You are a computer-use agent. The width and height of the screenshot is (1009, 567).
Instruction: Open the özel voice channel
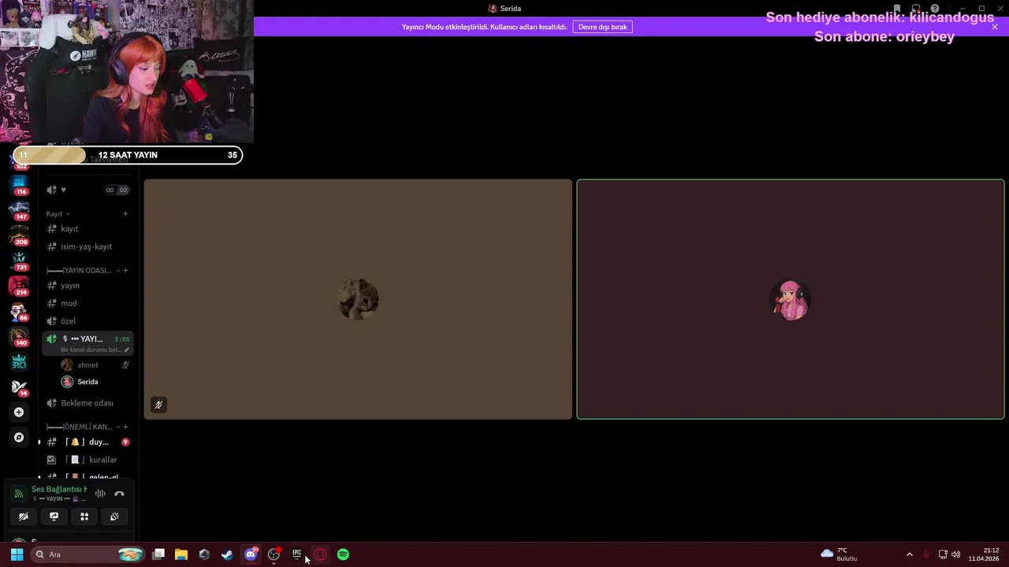(87, 321)
